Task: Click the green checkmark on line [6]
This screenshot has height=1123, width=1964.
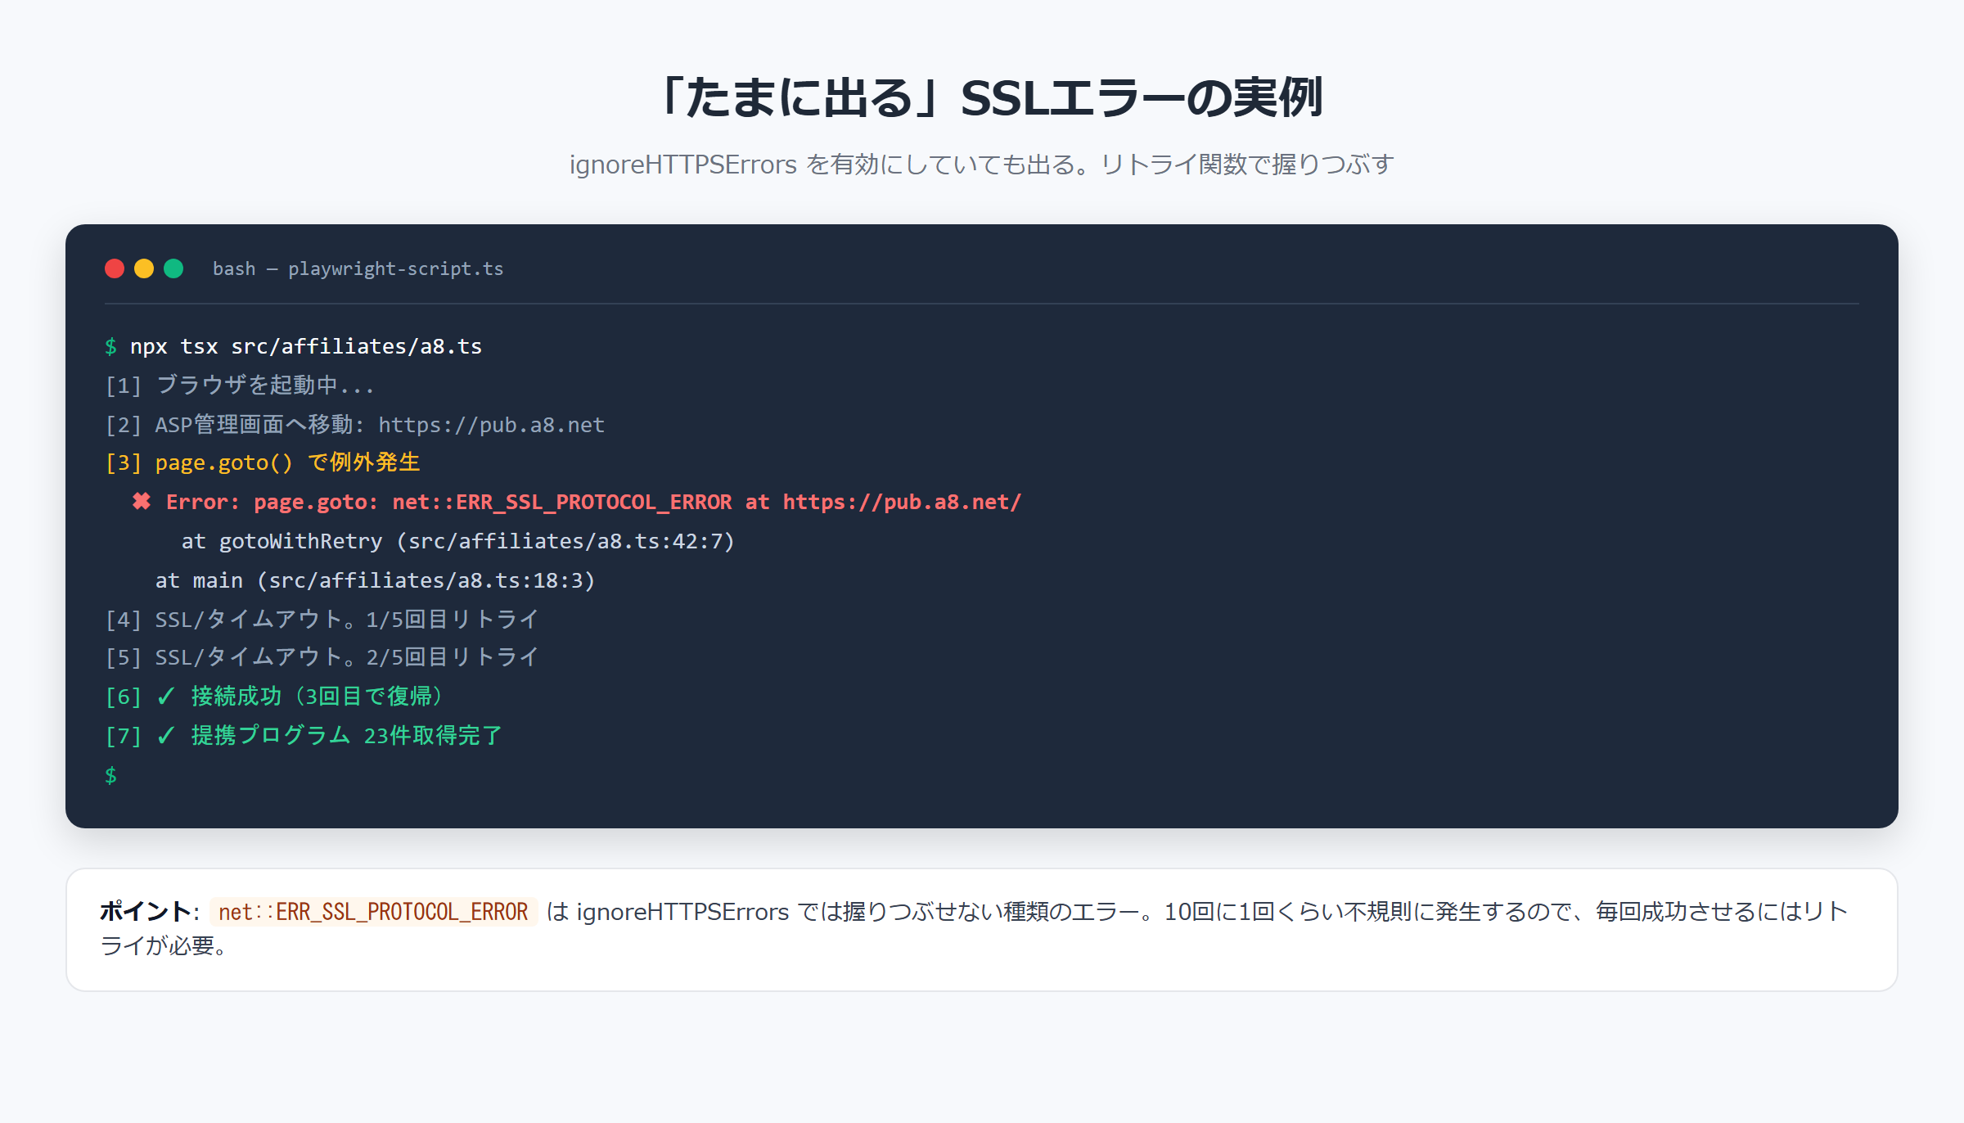Action: (166, 697)
